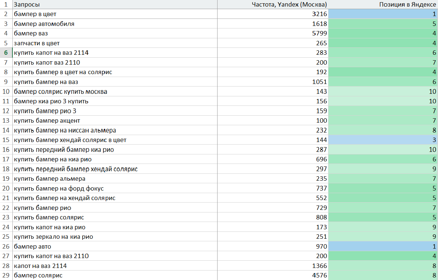Click cell 'капот на ваз 2114'
438x280 pixels.
click(x=115, y=266)
